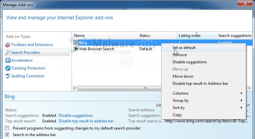Viewport: 255px width, 139px height.
Task: Click the scrollbar right arrow
Action: [x=249, y=88]
